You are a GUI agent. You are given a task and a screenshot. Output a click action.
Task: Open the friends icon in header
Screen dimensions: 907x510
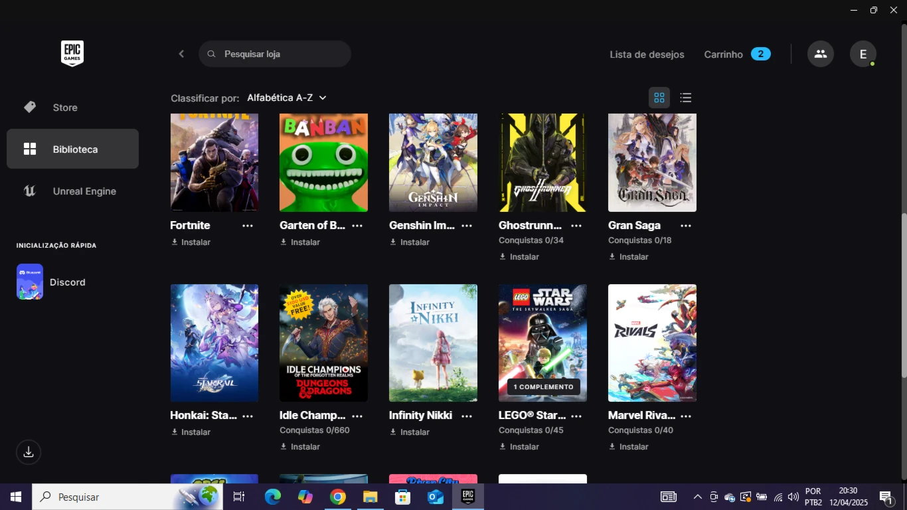pyautogui.click(x=821, y=54)
